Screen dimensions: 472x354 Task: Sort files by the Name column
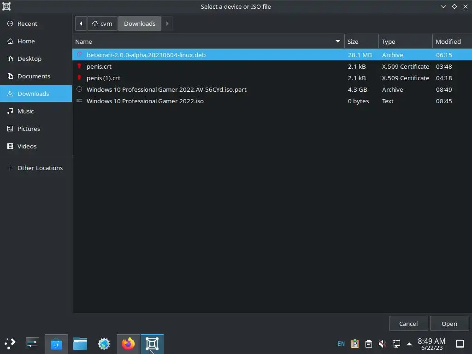[208, 41]
